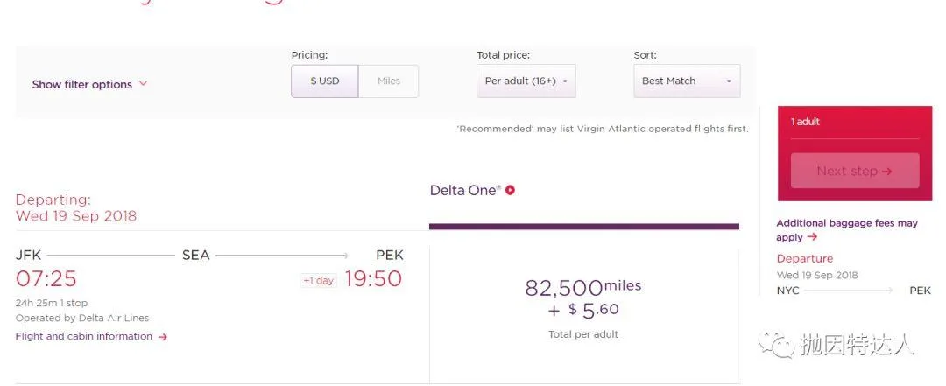The width and height of the screenshot is (946, 386).
Task: Click the arrow inside the Next step button
Action: point(886,172)
